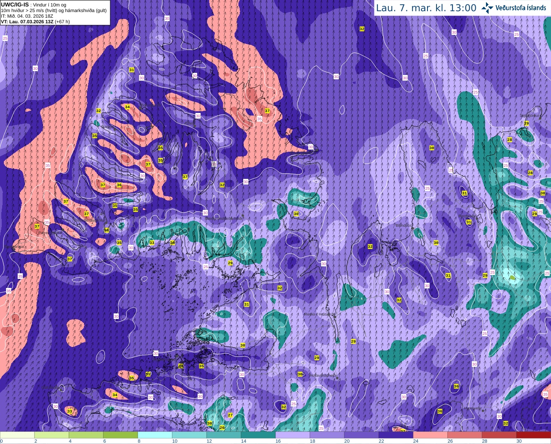Click the Holtavörðuheiði place label
551x444 pixels.
tap(323, 375)
